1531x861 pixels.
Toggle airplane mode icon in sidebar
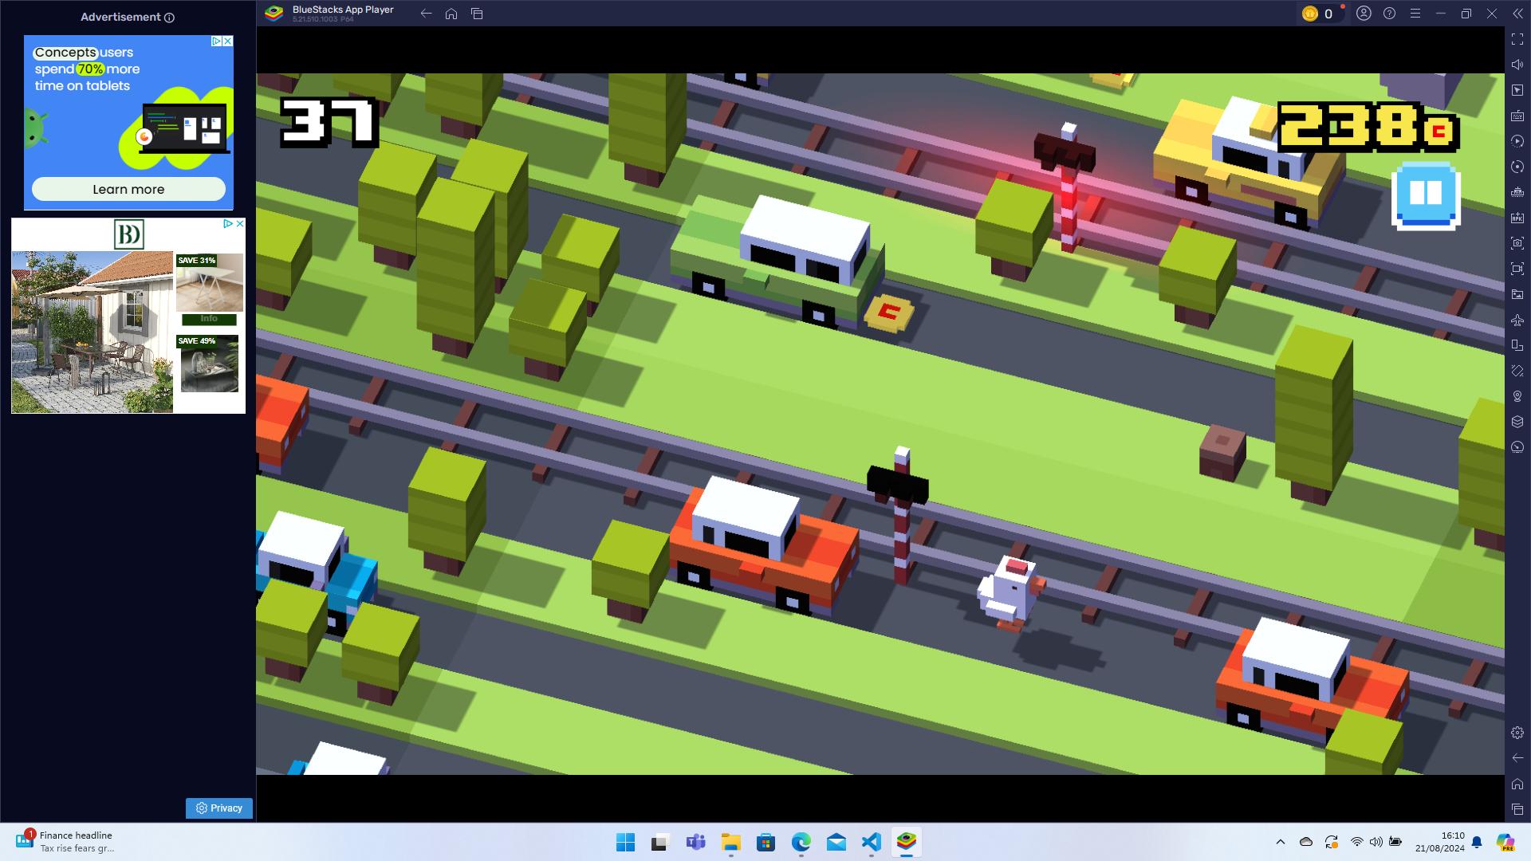(x=1517, y=320)
